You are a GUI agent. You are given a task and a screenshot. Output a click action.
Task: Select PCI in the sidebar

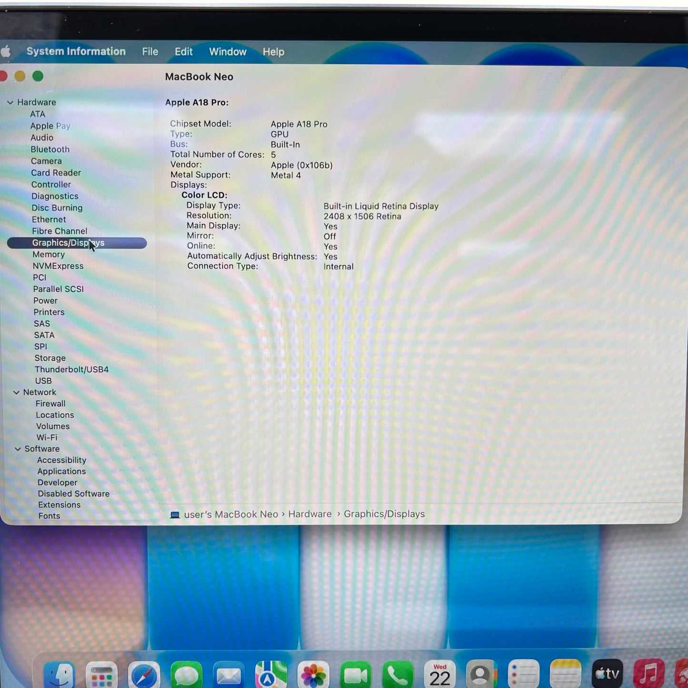pyautogui.click(x=40, y=278)
